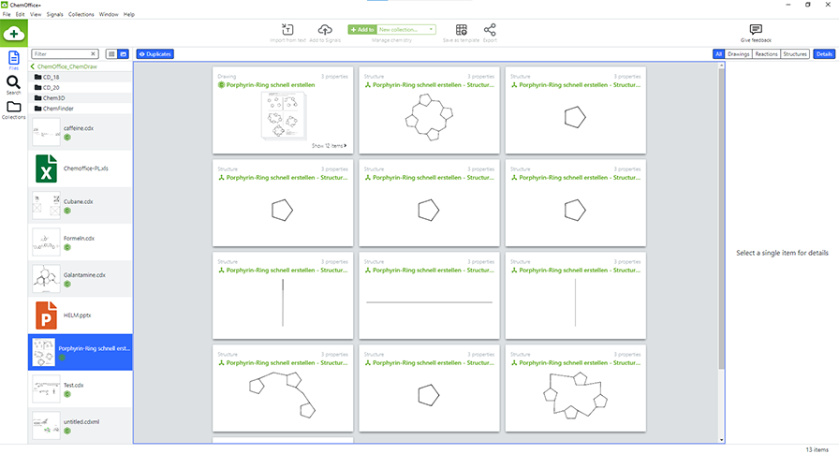Select the Test.cdx file
This screenshot has width=839, height=454.
click(81, 388)
